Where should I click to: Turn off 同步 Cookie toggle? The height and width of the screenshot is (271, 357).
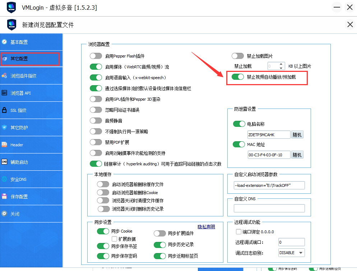(103, 231)
